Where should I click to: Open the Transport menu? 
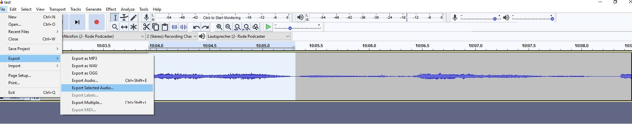[x=57, y=9]
